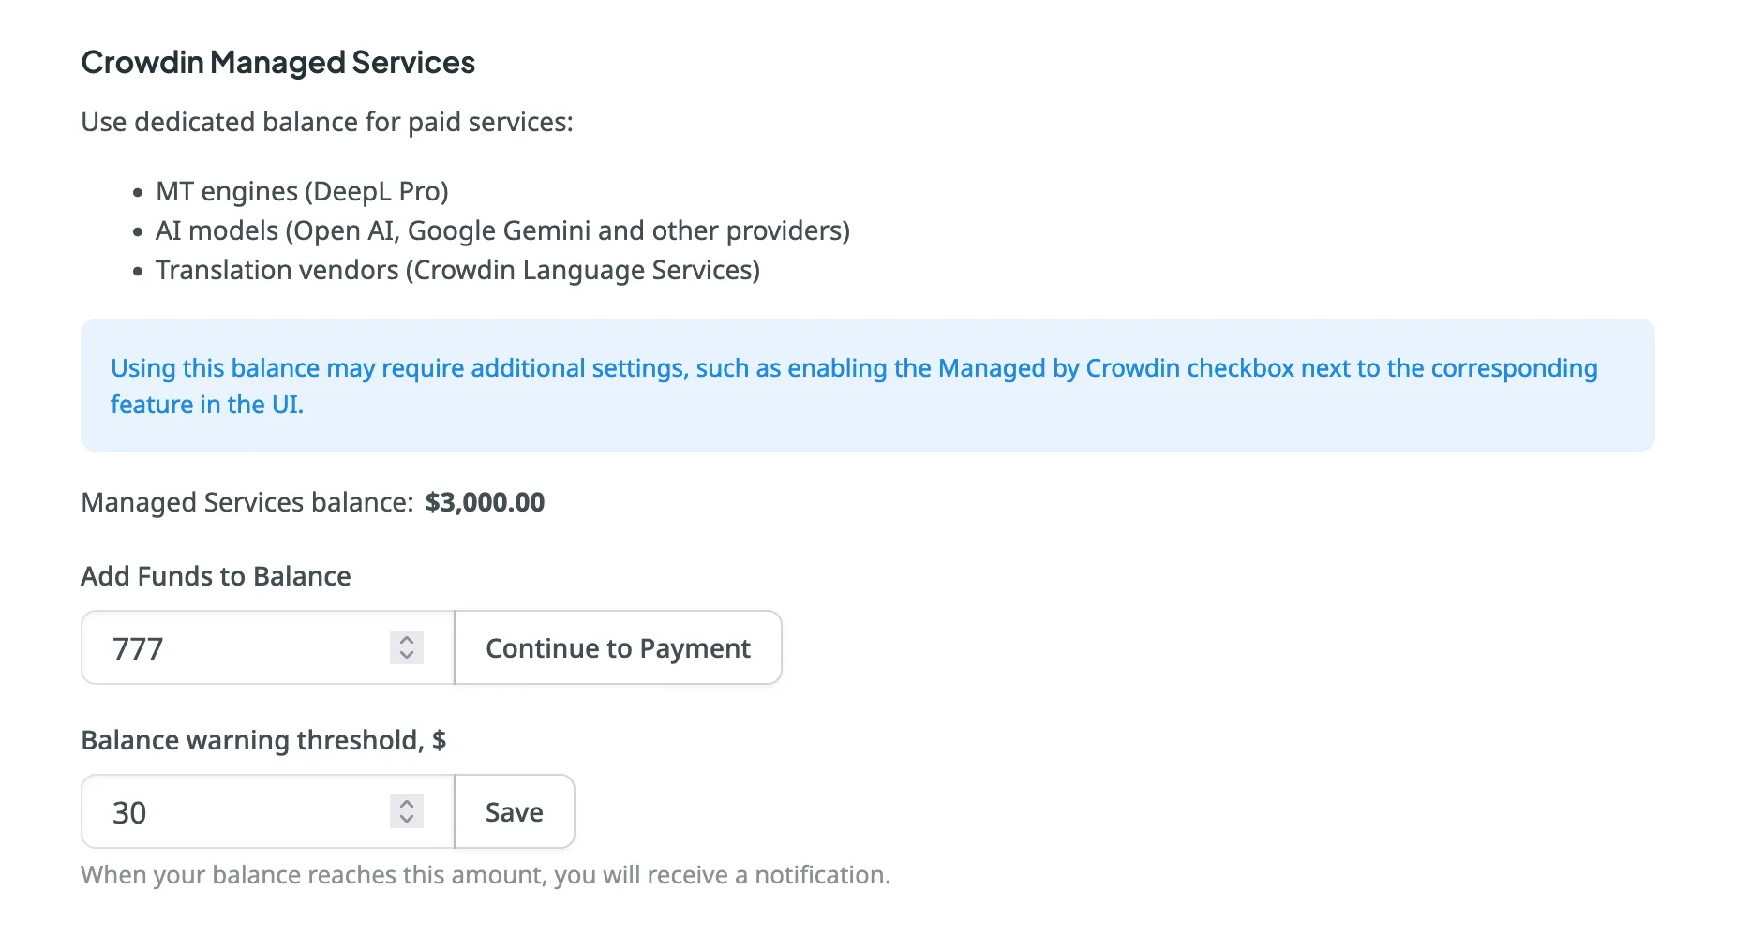Click the AI models list item
Viewport: 1749px width, 935px height.
click(502, 231)
